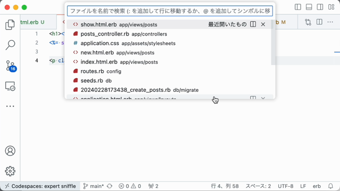Click line number 3 in the editor

coord(37,51)
